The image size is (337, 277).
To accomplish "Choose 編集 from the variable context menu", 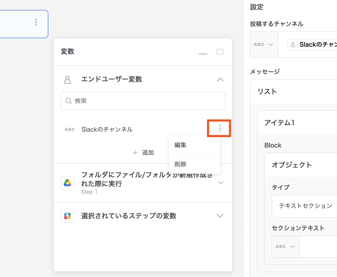I will pos(181,145).
